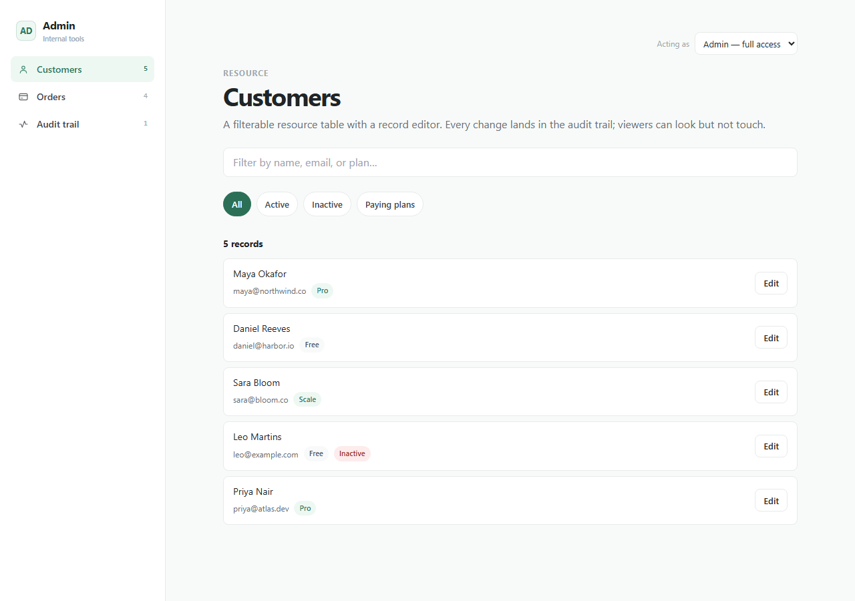The height and width of the screenshot is (601, 855).
Task: Select the Inactive filter chip
Action: click(x=327, y=204)
